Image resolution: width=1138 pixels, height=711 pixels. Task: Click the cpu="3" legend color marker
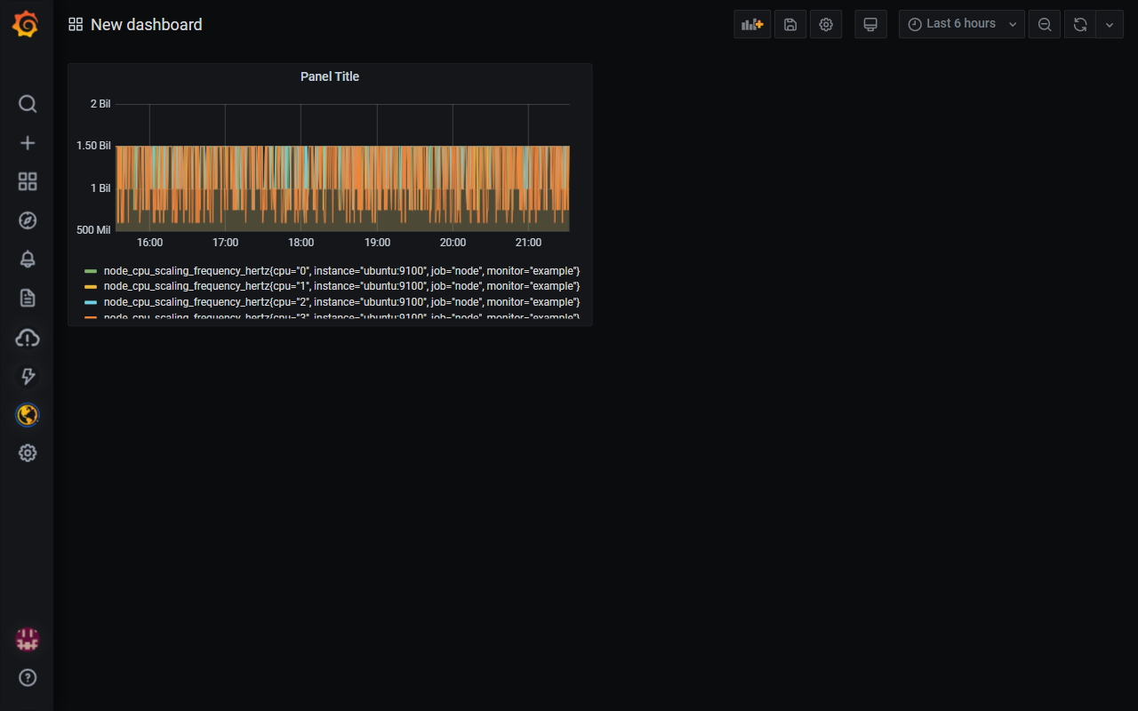pyautogui.click(x=92, y=316)
